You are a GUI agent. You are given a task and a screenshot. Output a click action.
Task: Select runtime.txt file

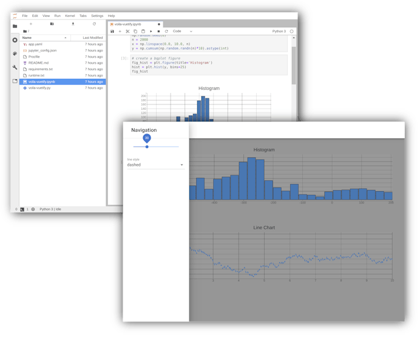[x=63, y=75]
